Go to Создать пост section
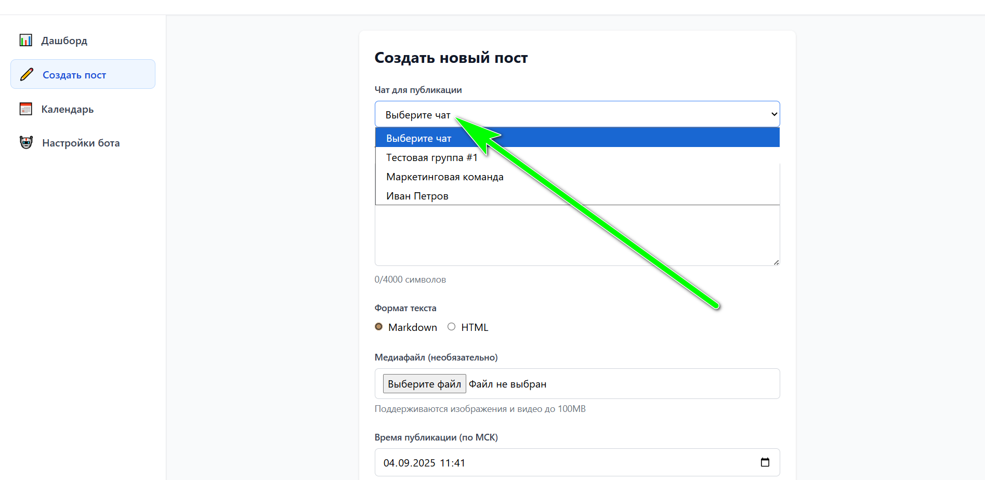 83,74
